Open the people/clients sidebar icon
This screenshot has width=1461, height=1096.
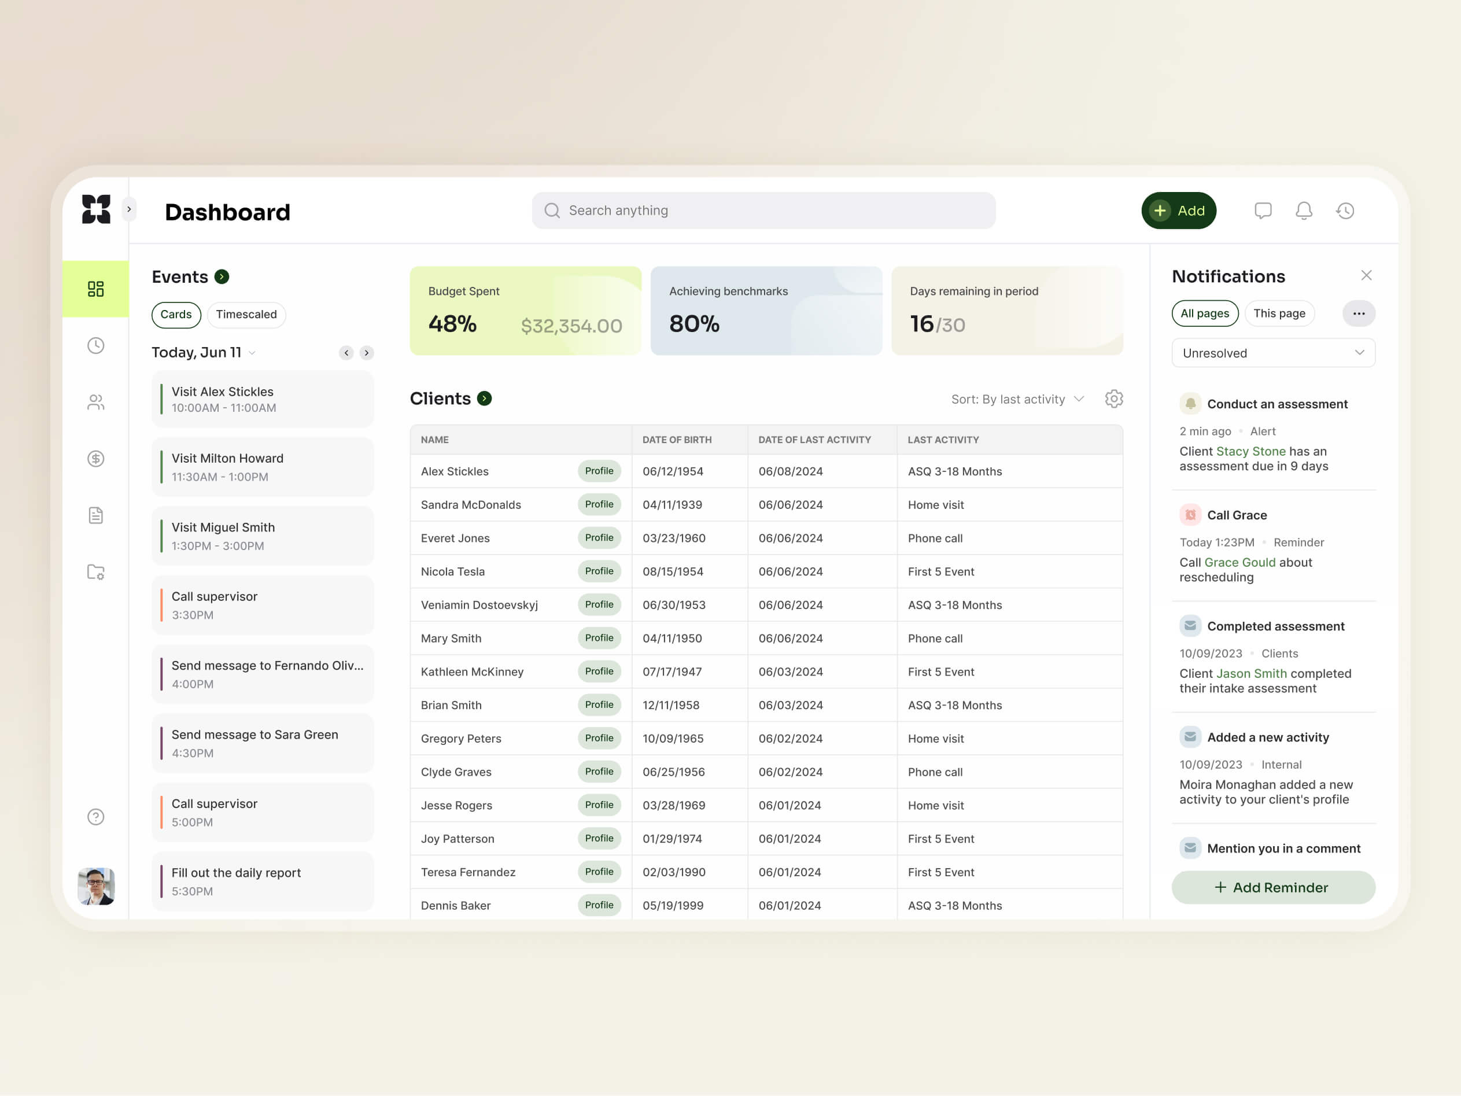(96, 403)
